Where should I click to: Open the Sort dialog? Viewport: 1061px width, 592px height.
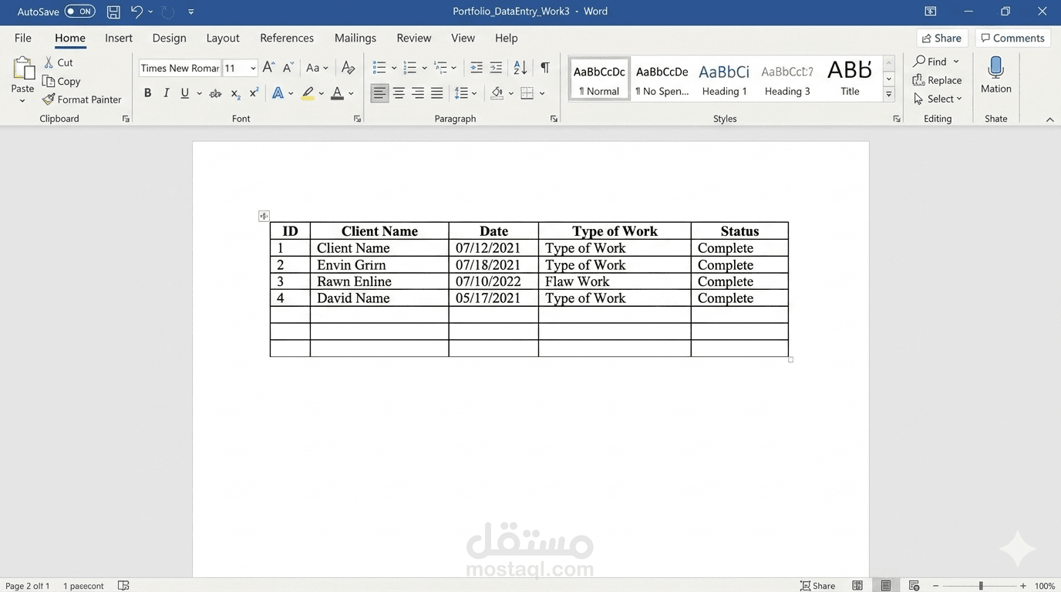(519, 68)
